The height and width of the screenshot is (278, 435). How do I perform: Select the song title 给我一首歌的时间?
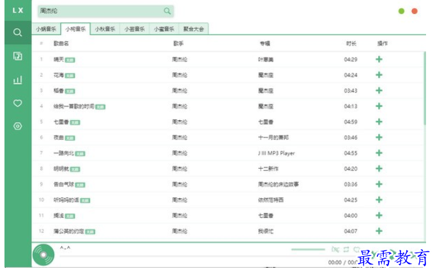pos(74,106)
